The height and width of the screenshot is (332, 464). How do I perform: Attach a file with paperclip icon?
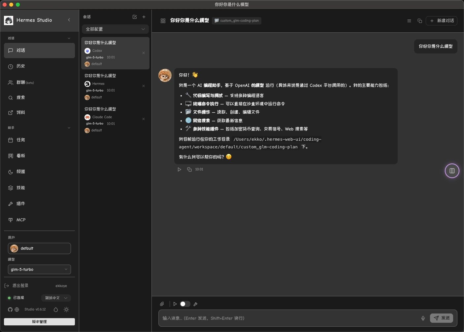(162, 304)
